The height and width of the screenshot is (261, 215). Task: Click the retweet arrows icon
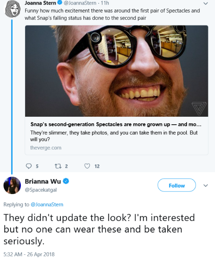58,166
